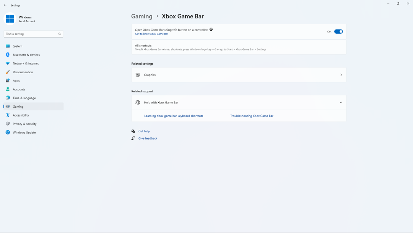The width and height of the screenshot is (413, 233).
Task: Go to Gaming in the breadcrumb
Action: coord(141,16)
